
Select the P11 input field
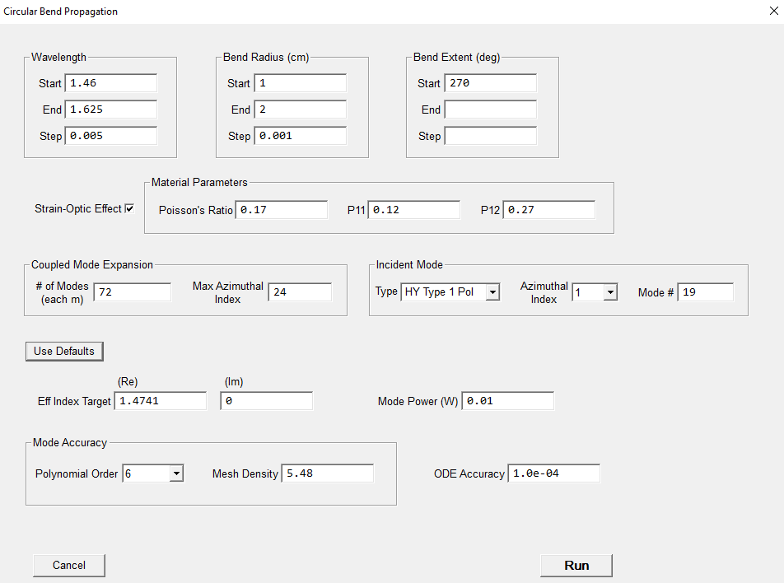(414, 210)
